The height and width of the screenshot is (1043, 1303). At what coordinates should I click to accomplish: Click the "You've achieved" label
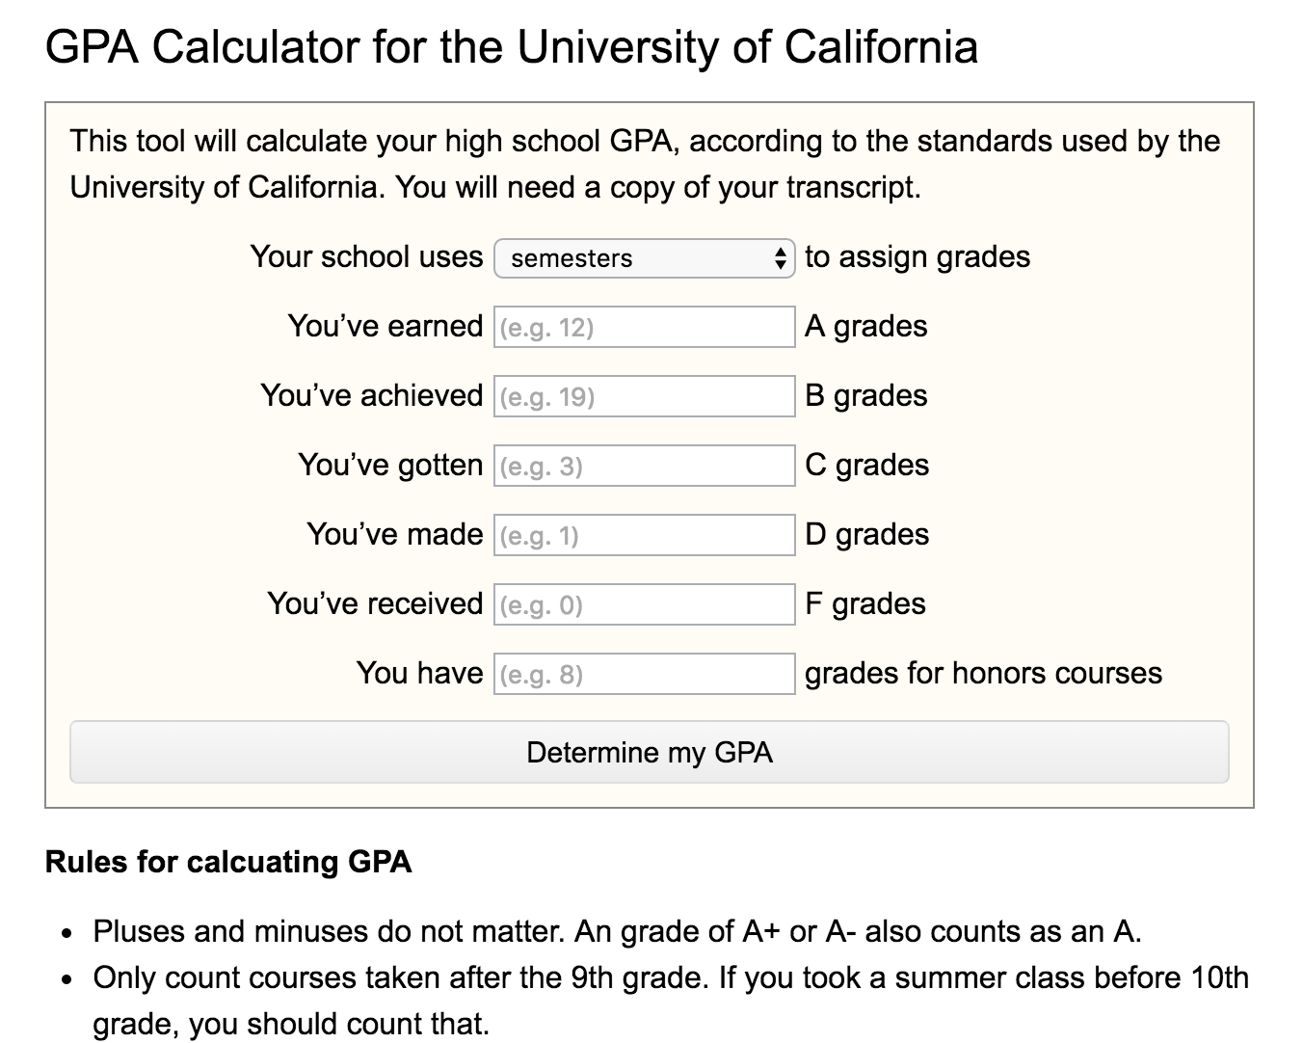point(371,395)
